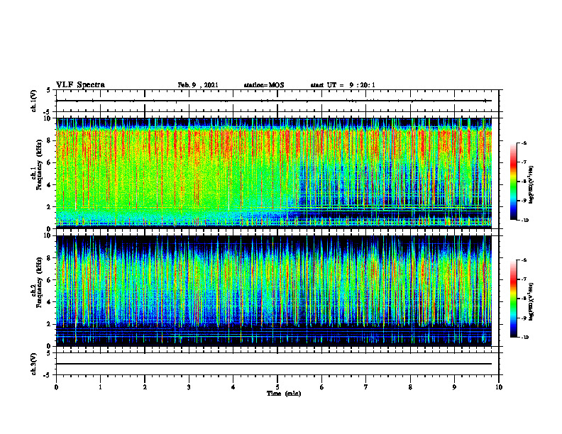
Task: Click the ch.1 spectrogram "2" kHz tick label
Action: (x=50, y=207)
